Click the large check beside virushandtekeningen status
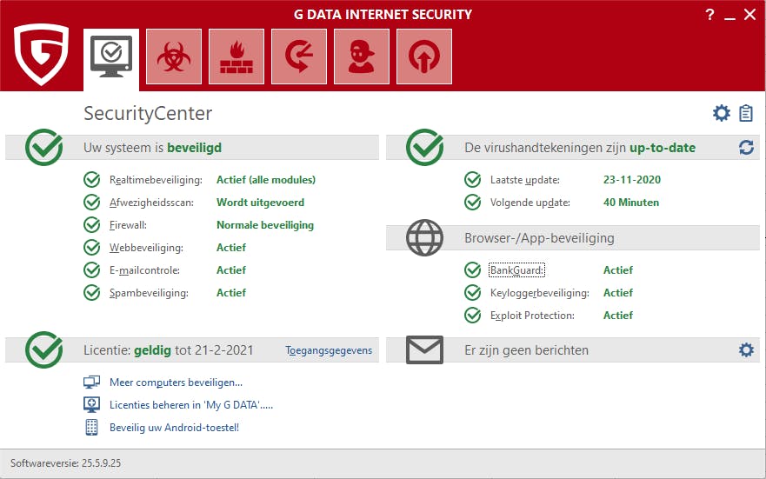Viewport: 766px width, 479px height. 424,147
